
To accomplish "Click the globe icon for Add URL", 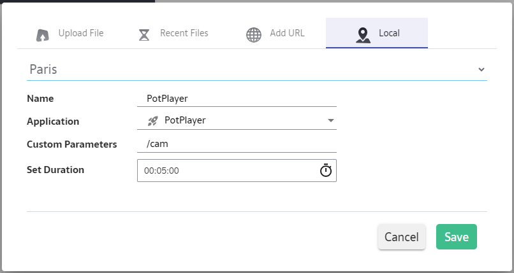I will pyautogui.click(x=254, y=34).
